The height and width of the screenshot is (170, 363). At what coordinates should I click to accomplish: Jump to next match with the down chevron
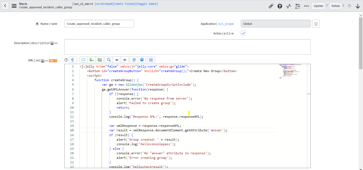pos(117,59)
